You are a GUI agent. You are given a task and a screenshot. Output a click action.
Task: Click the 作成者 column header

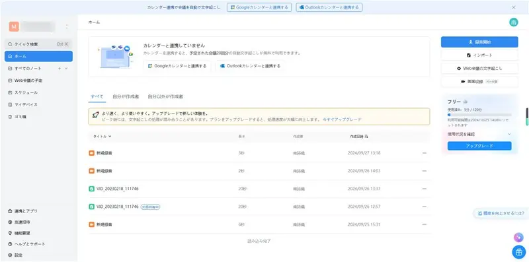coord(298,137)
